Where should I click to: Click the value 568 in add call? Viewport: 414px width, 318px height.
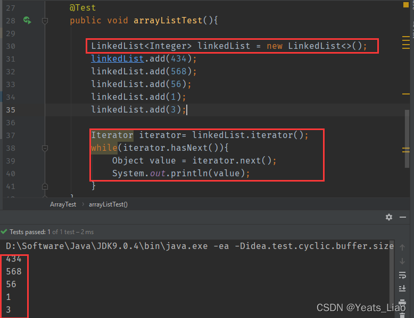pos(179,71)
